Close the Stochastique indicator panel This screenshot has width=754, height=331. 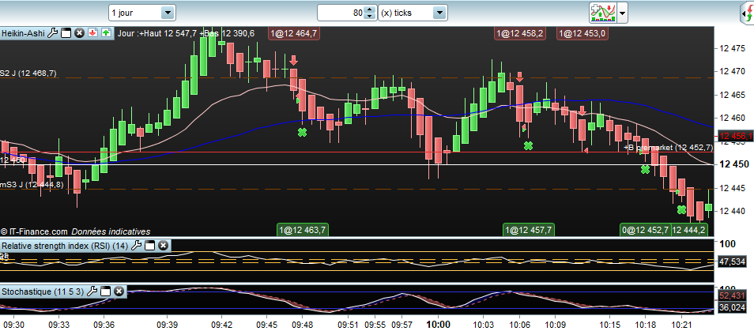click(119, 292)
